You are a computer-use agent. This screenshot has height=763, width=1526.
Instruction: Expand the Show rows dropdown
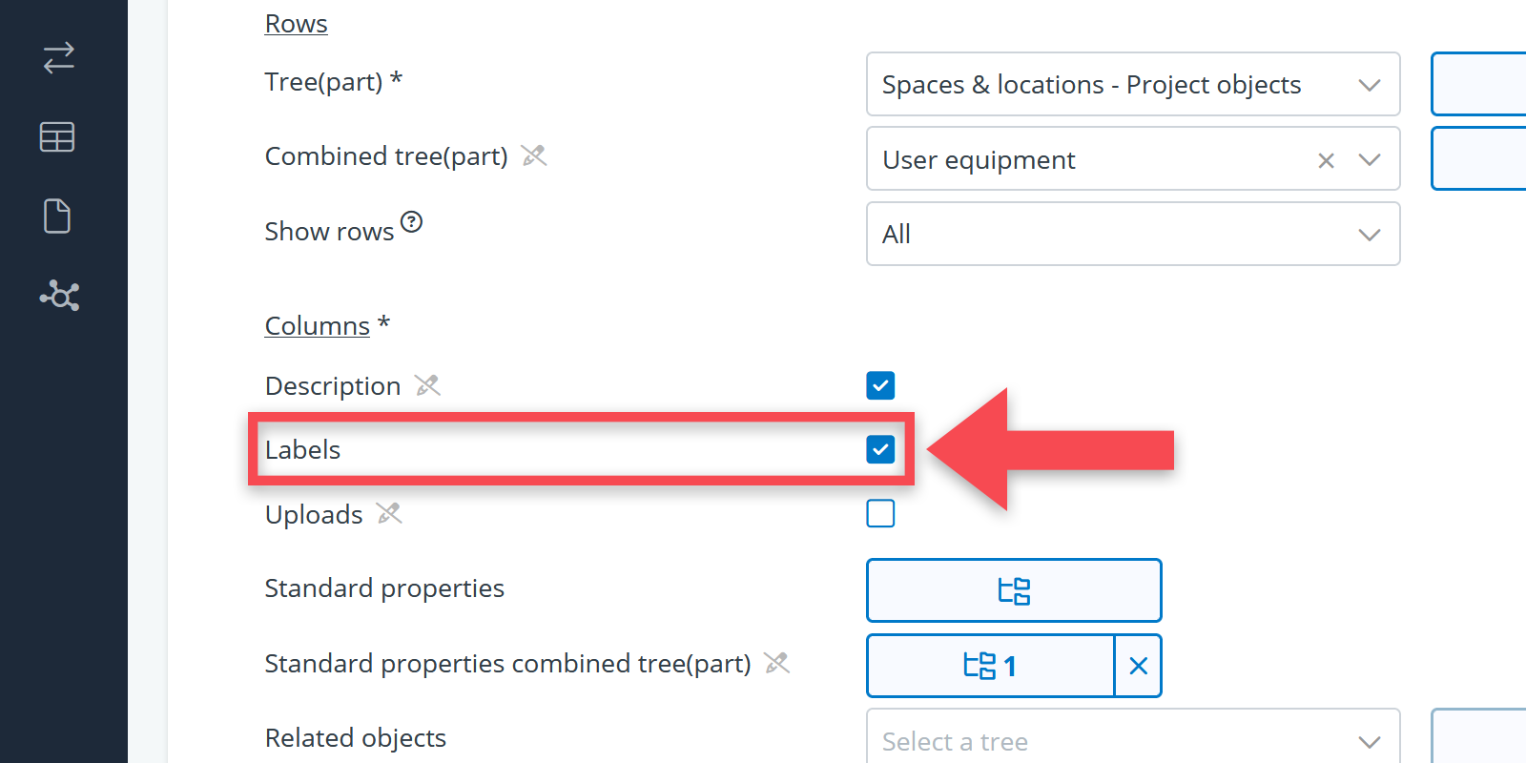coord(1132,234)
